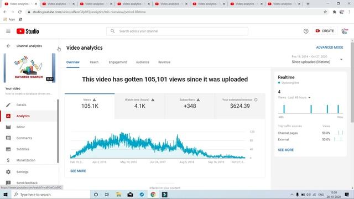Open the Since uploaded (lifetime) date dropdown
The width and height of the screenshot is (354, 199).
point(317,60)
